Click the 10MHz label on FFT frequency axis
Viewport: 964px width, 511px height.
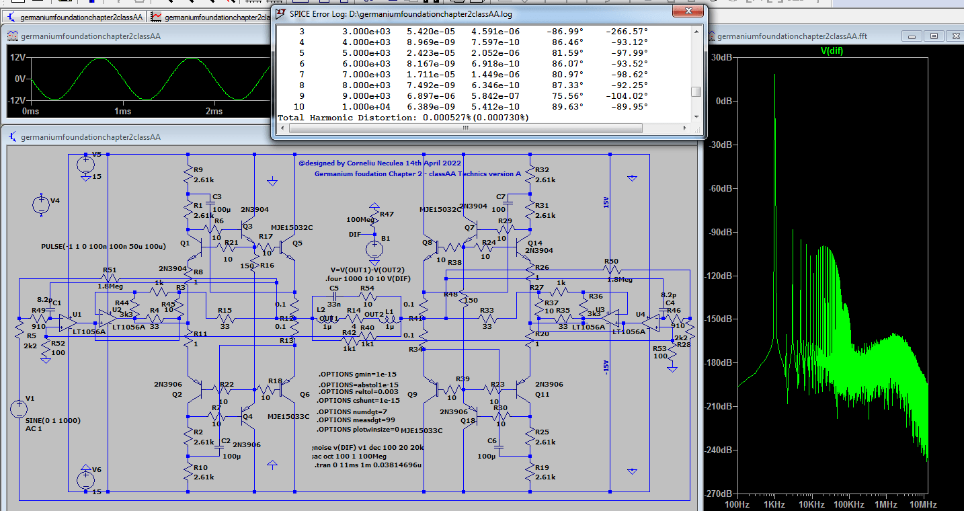pyautogui.click(x=922, y=504)
